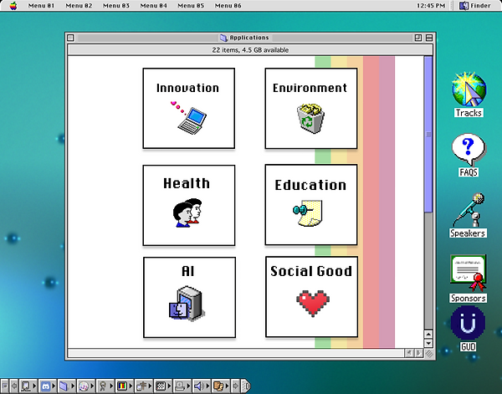This screenshot has height=394, width=502.
Task: Click the vertical scrollbar down arrow
Action: pyautogui.click(x=428, y=343)
